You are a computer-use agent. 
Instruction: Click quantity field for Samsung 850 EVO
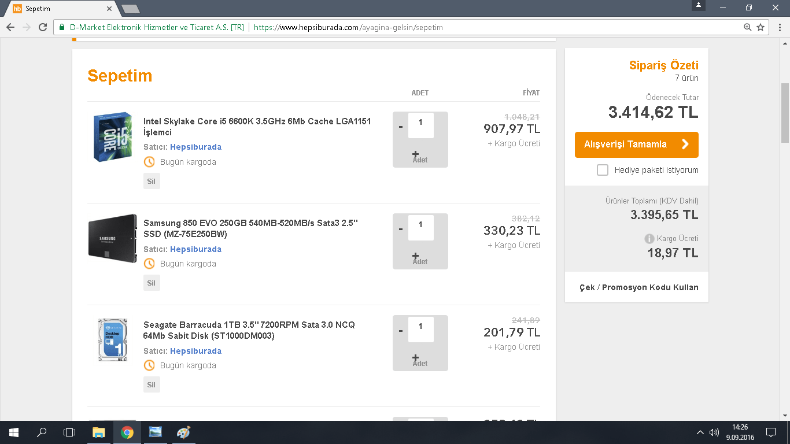(420, 227)
